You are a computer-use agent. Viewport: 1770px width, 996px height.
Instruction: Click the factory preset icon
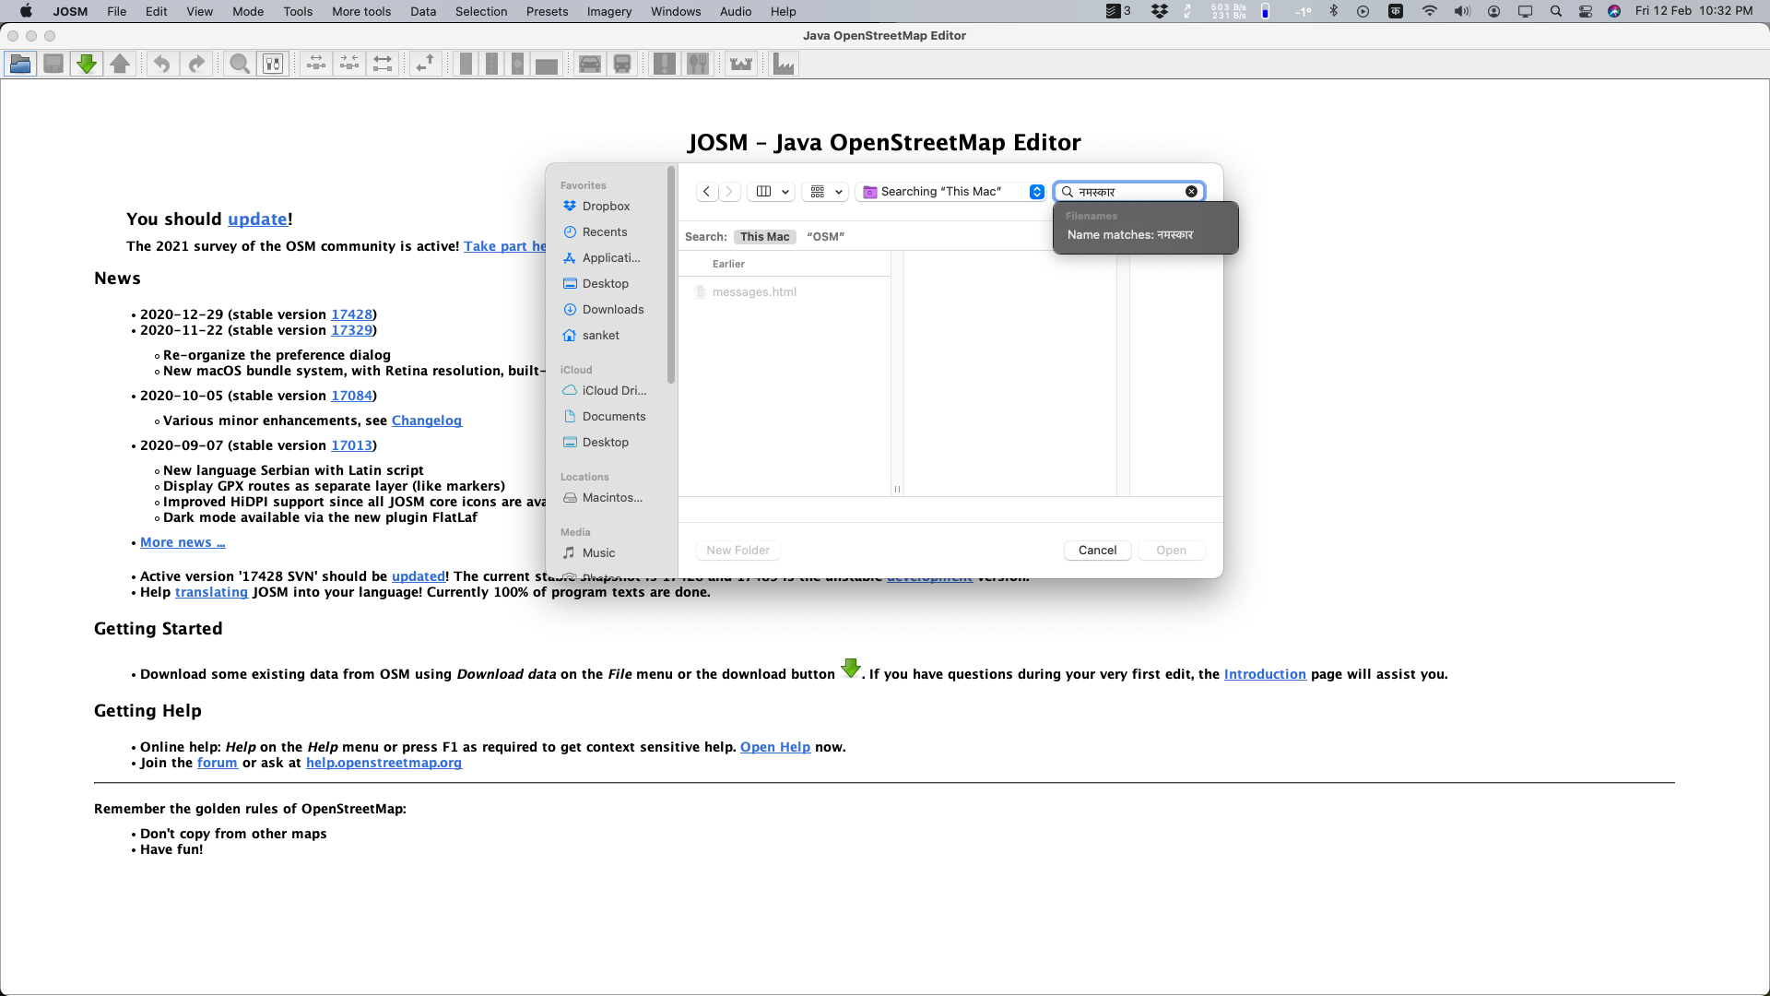click(x=784, y=64)
